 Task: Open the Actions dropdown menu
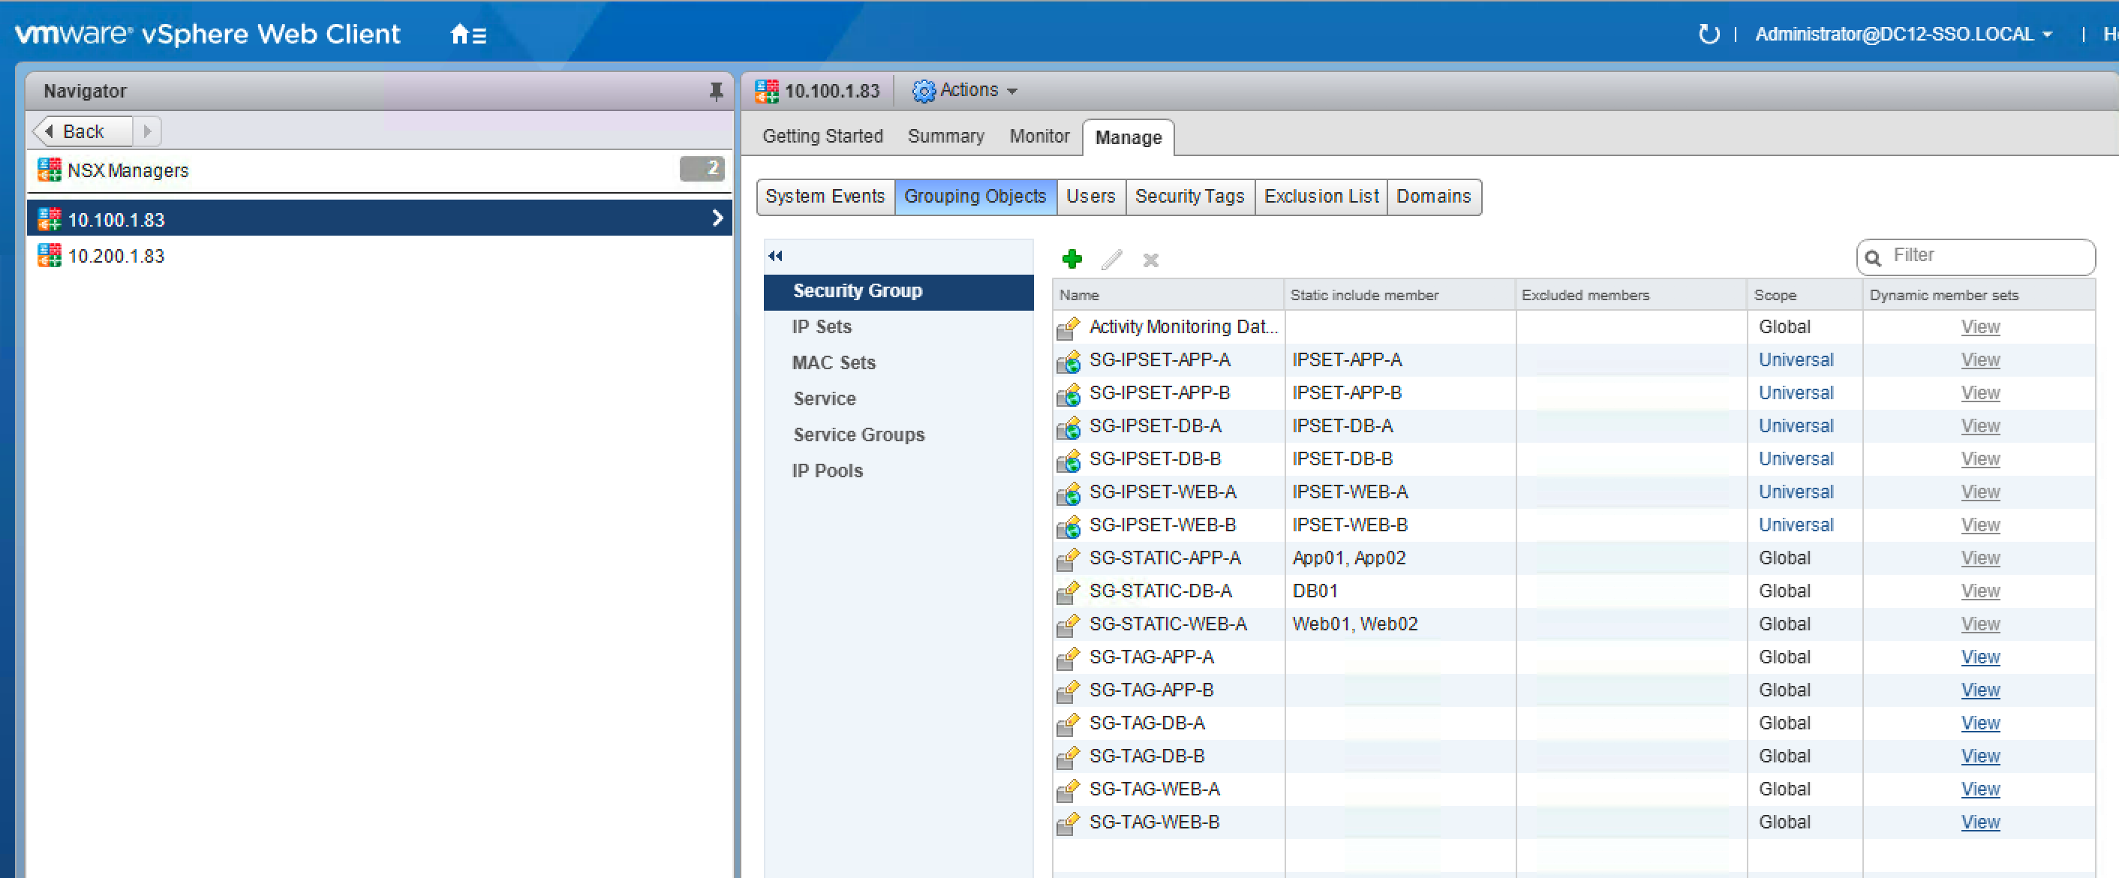point(966,91)
